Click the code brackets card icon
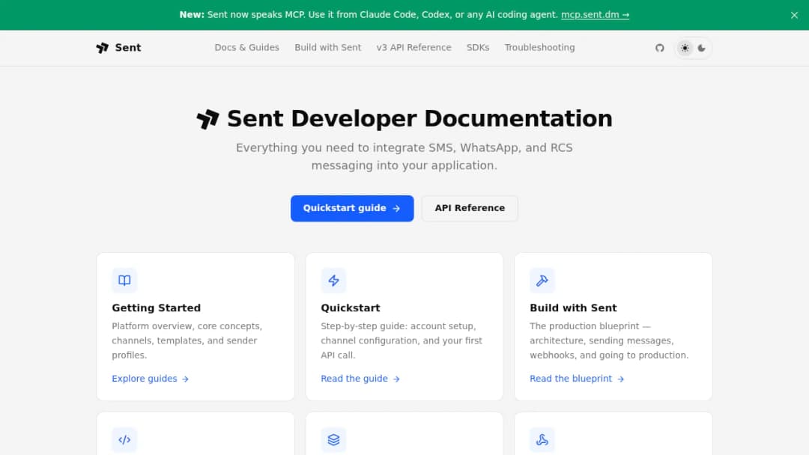Screen dimensions: 809x455 tap(124, 439)
